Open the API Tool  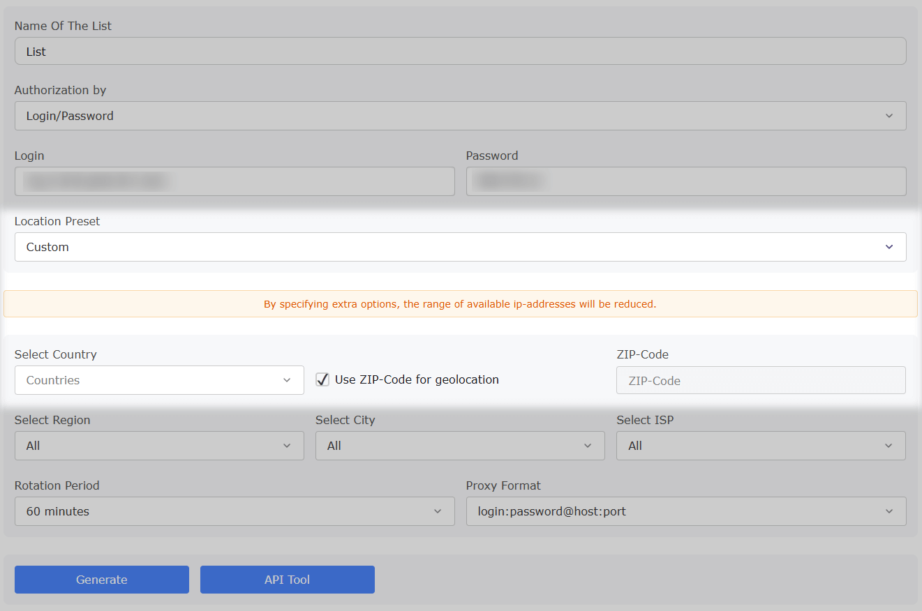point(287,580)
